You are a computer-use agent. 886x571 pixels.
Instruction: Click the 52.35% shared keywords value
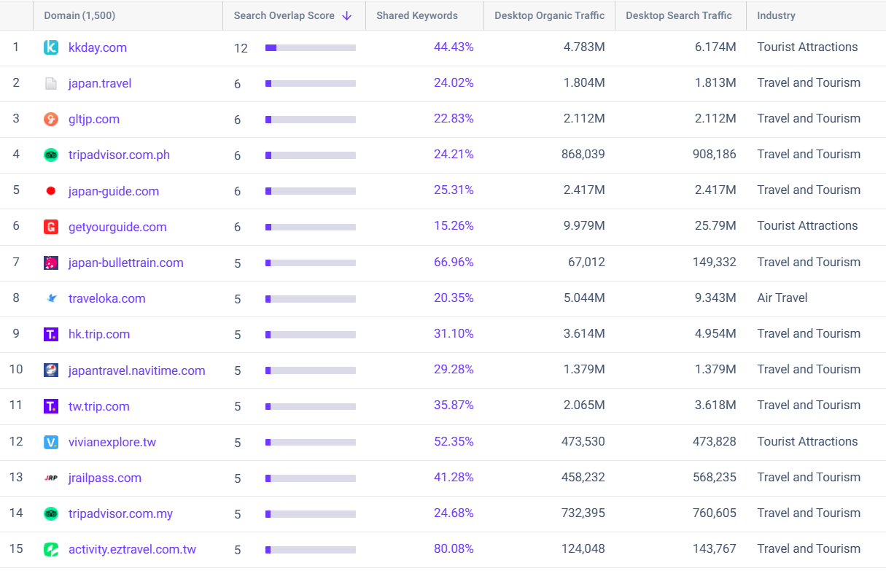454,441
